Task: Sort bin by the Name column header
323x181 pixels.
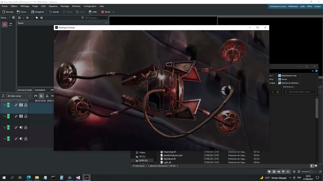Action: point(63,23)
